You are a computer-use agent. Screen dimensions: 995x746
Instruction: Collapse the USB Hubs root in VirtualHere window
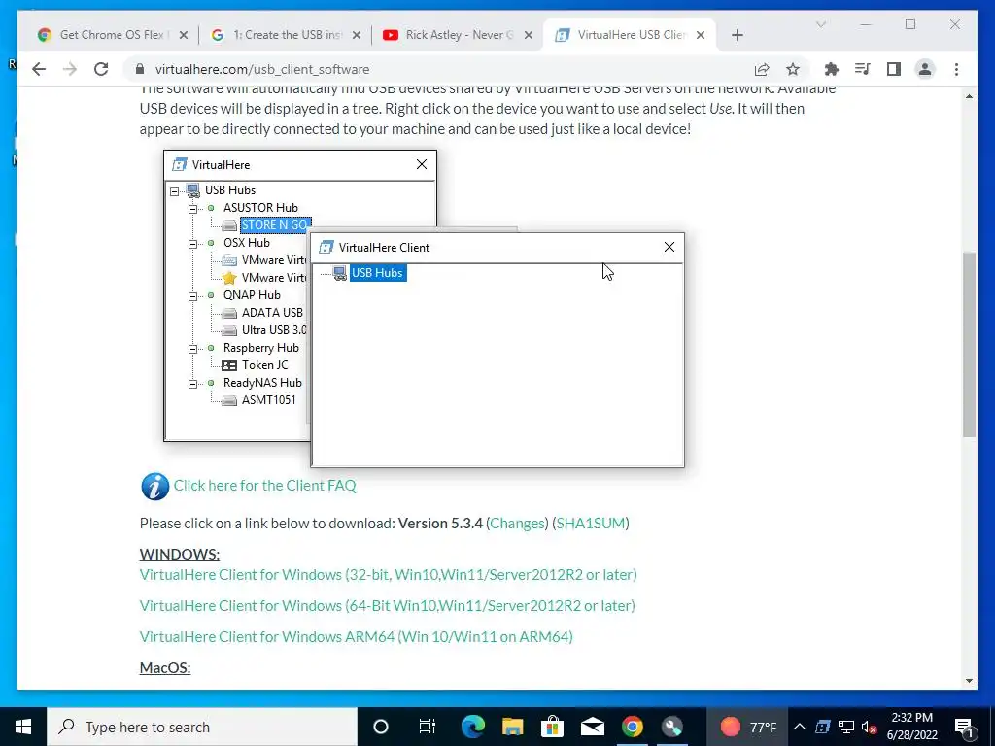(175, 191)
